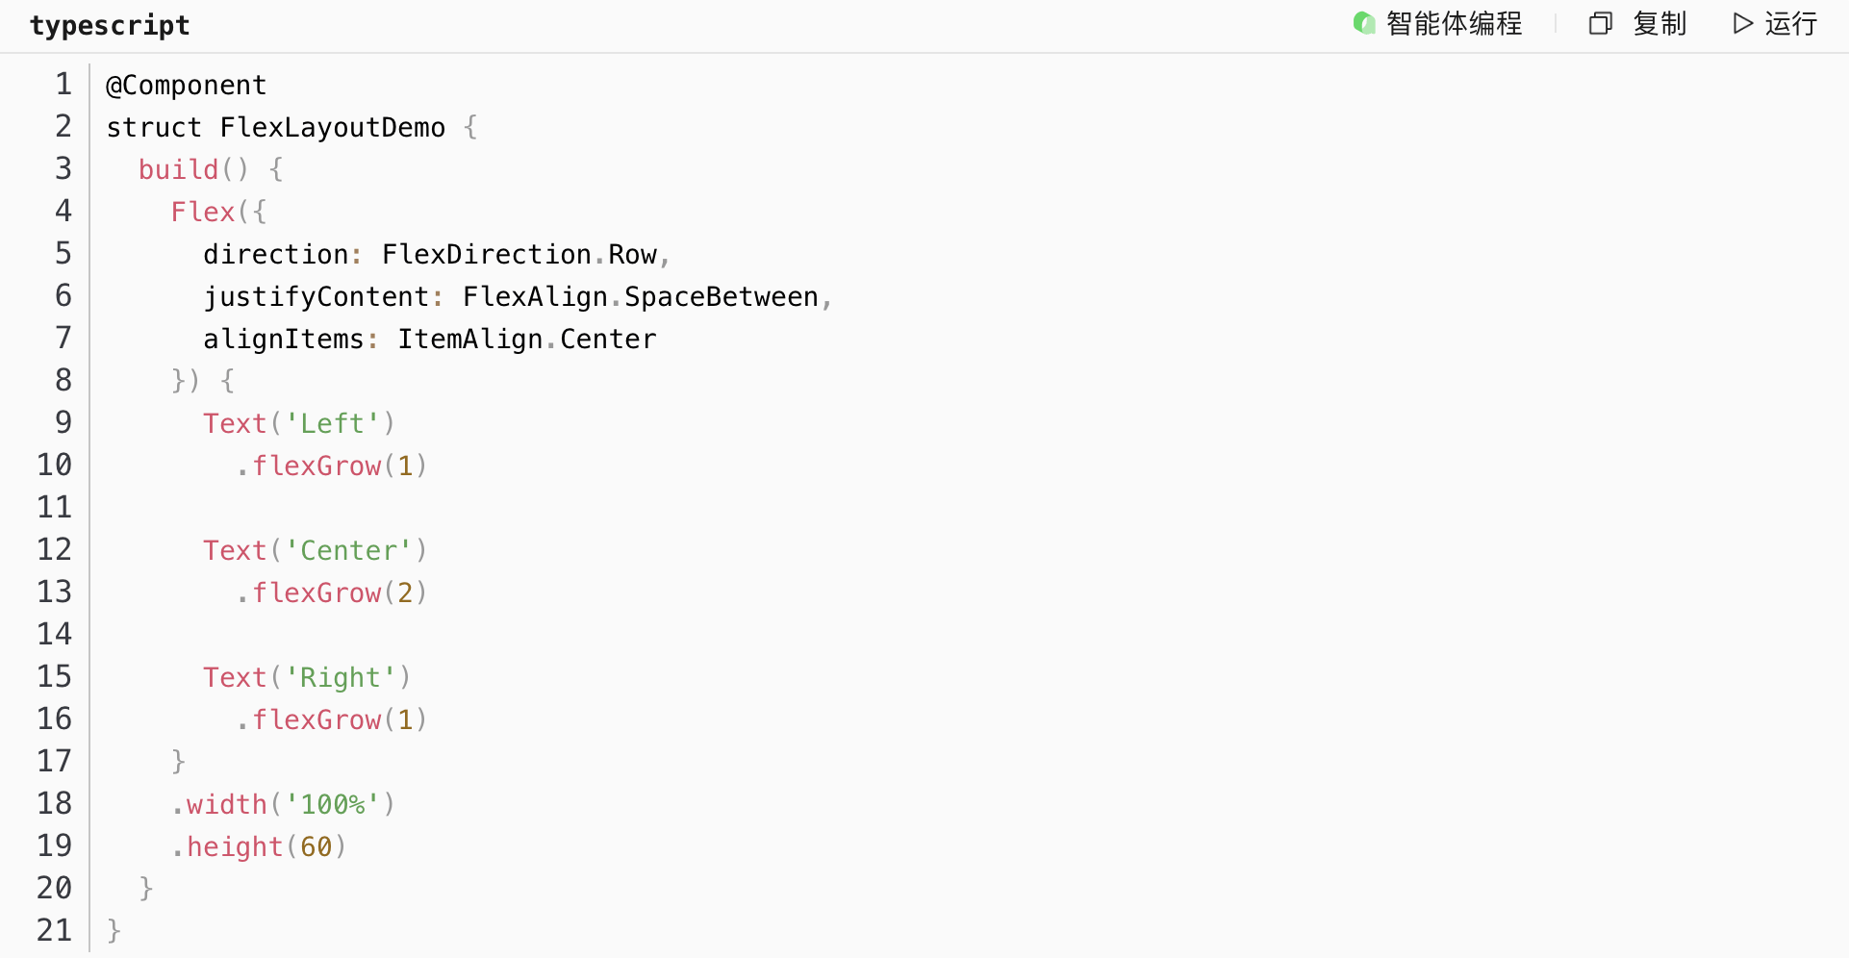The image size is (1849, 958).
Task: Click the green 智能体编程 leaf icon
Action: (1363, 23)
